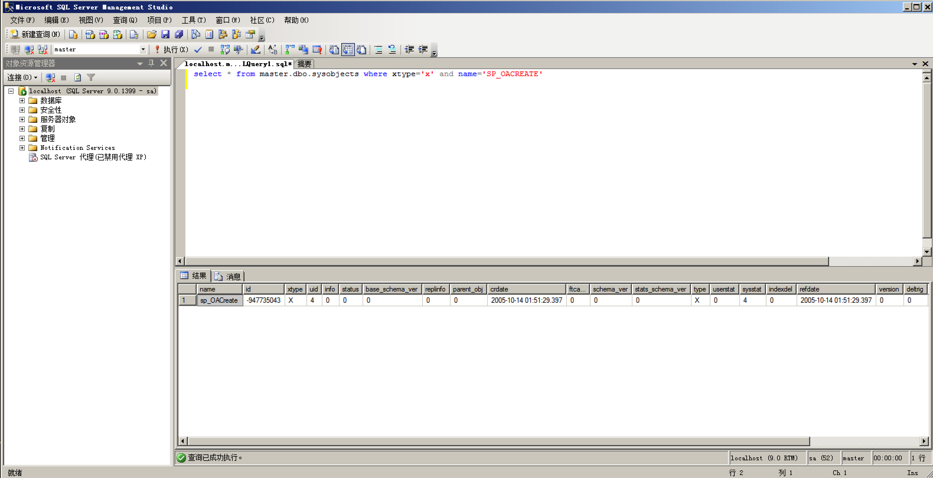The height and width of the screenshot is (478, 933).
Task: Click the Save All toolbar icon
Action: click(179, 35)
